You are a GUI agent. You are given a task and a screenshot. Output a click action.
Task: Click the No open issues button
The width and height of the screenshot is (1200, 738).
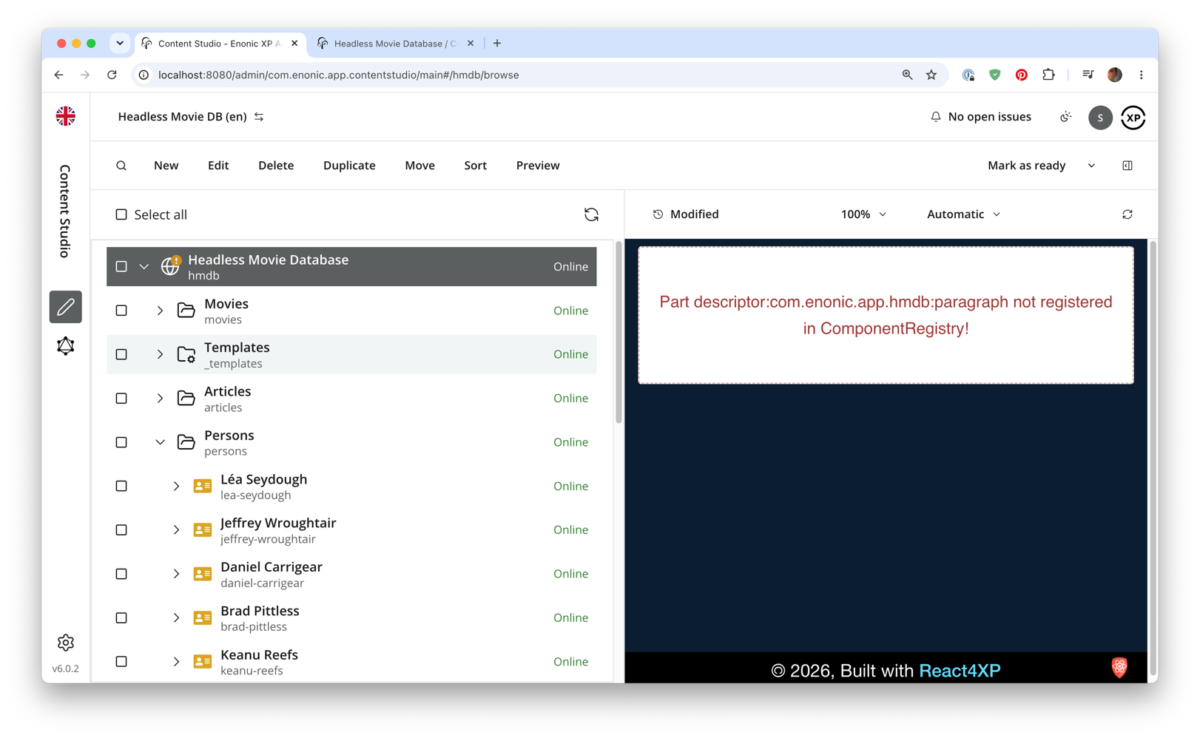tap(980, 117)
